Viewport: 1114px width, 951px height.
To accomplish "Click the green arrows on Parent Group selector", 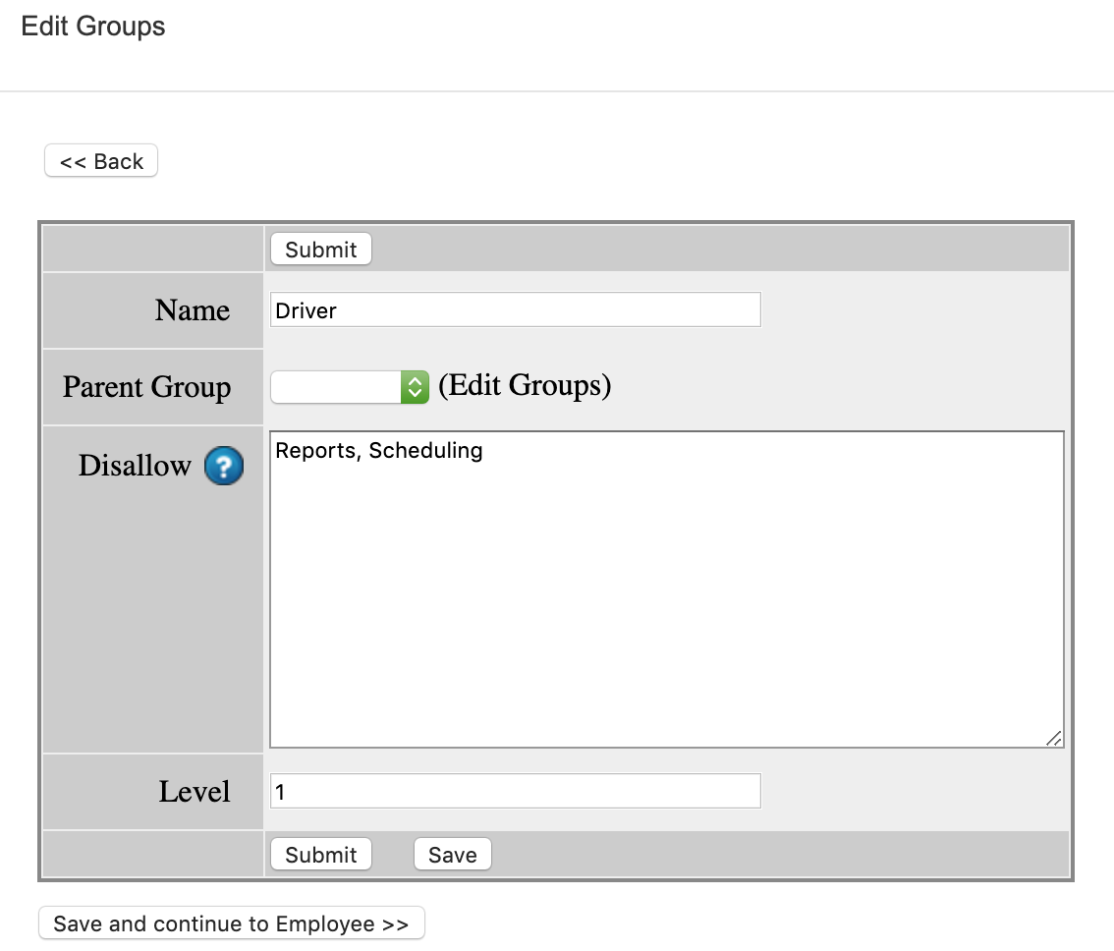I will 415,387.
